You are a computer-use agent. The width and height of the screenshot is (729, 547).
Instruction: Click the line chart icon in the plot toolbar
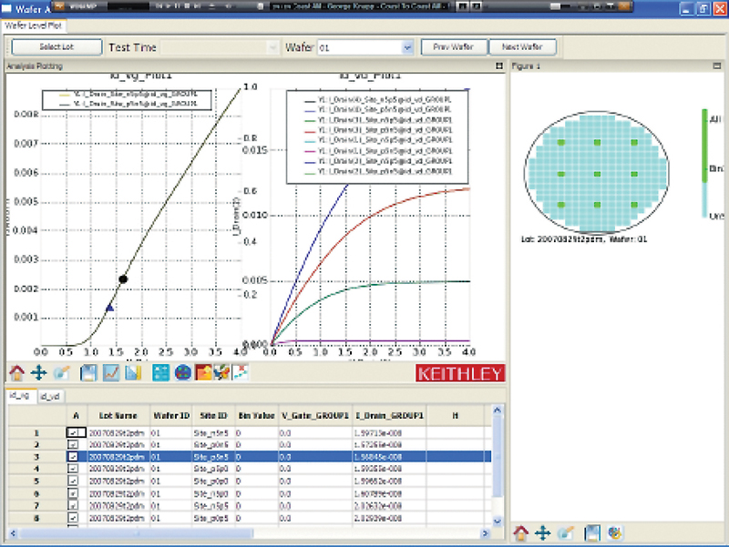(110, 372)
